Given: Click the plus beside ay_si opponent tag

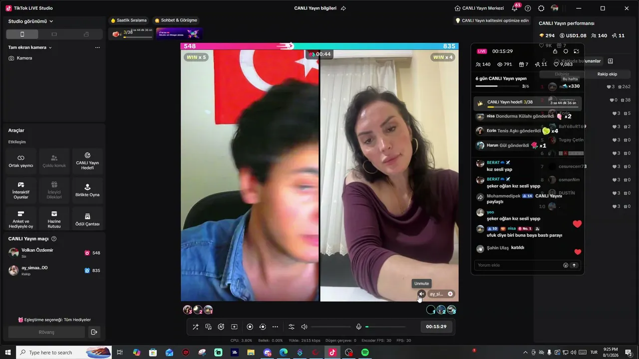Looking at the screenshot, I should coord(450,294).
